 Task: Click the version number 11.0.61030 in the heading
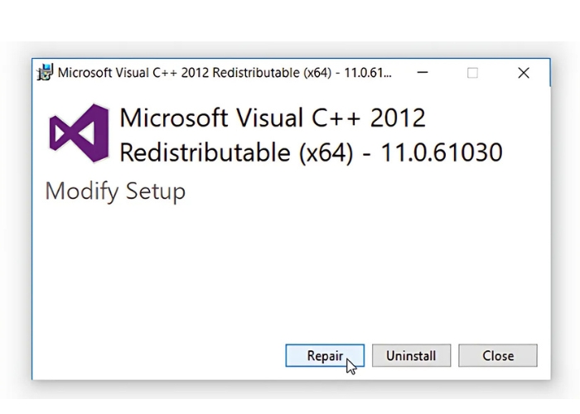tap(441, 153)
